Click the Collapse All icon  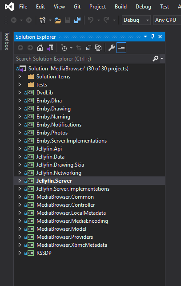click(88, 48)
